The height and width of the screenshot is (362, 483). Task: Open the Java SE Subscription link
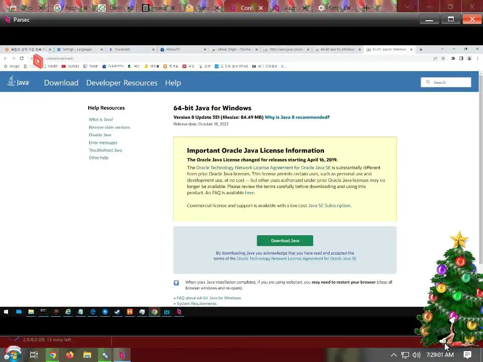click(x=329, y=206)
